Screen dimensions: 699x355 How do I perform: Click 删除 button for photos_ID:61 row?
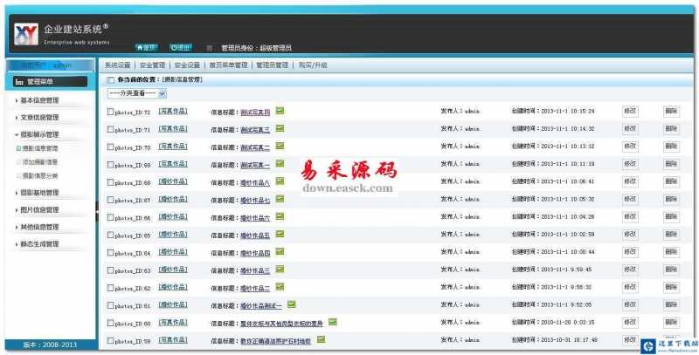click(671, 304)
